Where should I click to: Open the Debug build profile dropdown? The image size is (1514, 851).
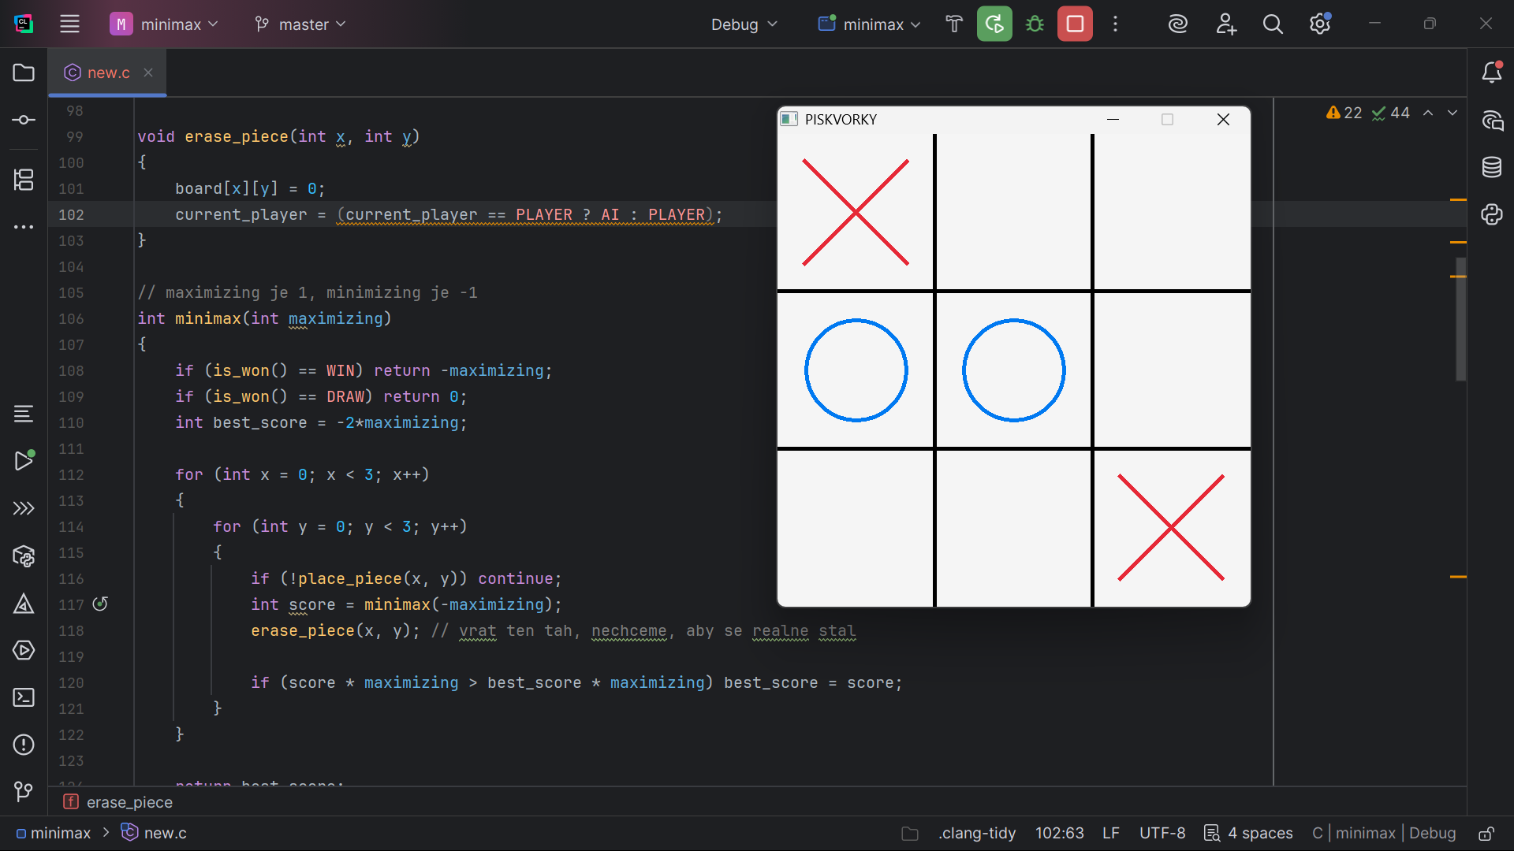744,24
